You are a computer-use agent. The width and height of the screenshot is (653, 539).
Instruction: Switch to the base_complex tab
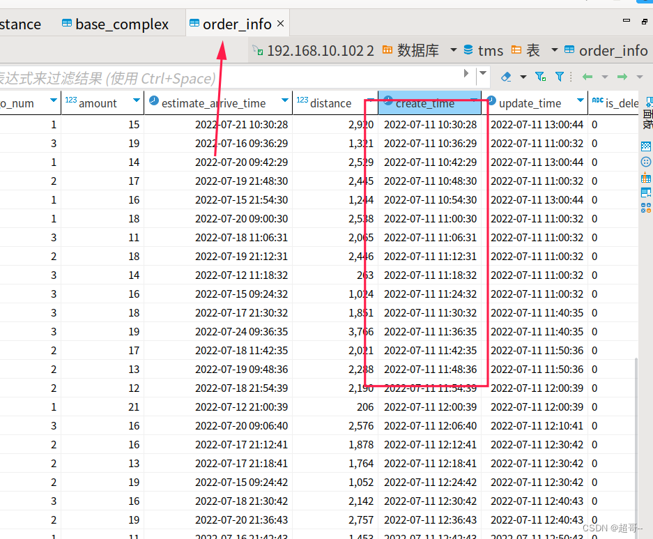point(115,24)
